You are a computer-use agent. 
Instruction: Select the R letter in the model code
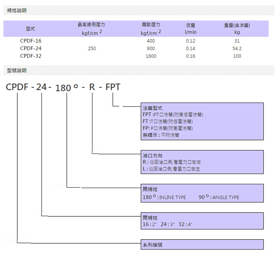[x=92, y=87]
